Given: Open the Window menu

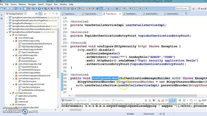Looking at the screenshot, I should click(x=63, y=4).
